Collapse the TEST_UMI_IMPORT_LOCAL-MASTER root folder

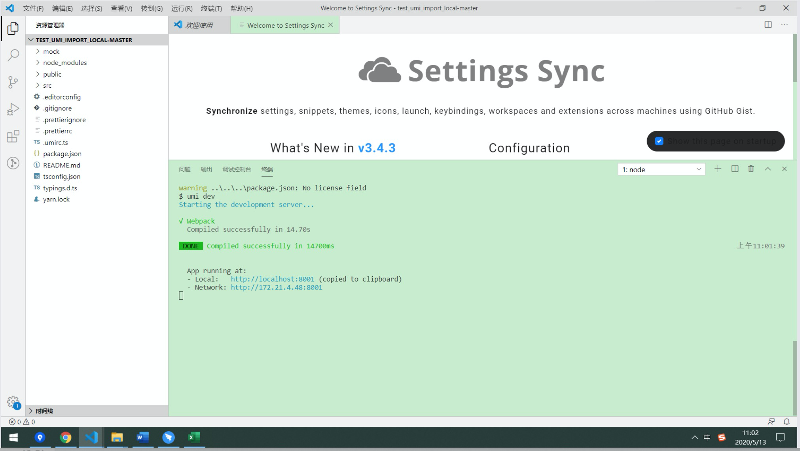click(x=83, y=40)
